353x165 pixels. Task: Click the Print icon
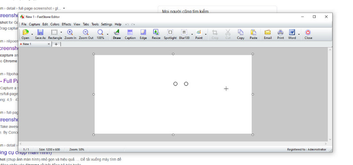[x=280, y=32]
